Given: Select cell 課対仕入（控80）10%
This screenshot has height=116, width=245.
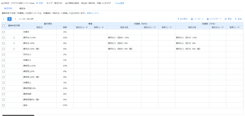Looking at the screenshot, I should click(x=124, y=38).
